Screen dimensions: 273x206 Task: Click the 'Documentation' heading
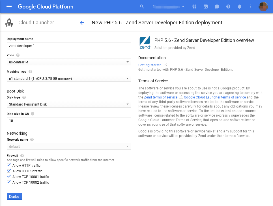click(x=152, y=58)
